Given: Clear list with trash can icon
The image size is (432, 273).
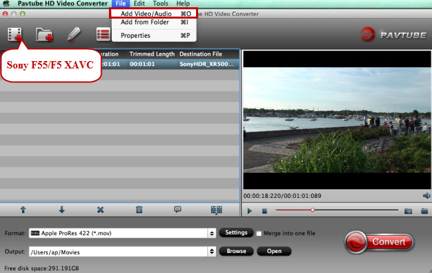Looking at the screenshot, I should coord(139,210).
